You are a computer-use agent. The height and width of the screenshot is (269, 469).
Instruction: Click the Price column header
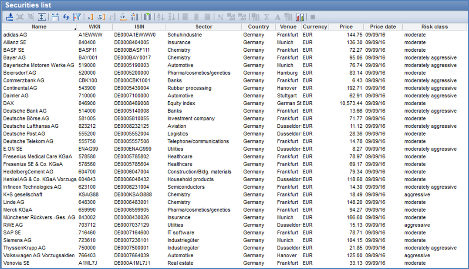tap(346, 27)
